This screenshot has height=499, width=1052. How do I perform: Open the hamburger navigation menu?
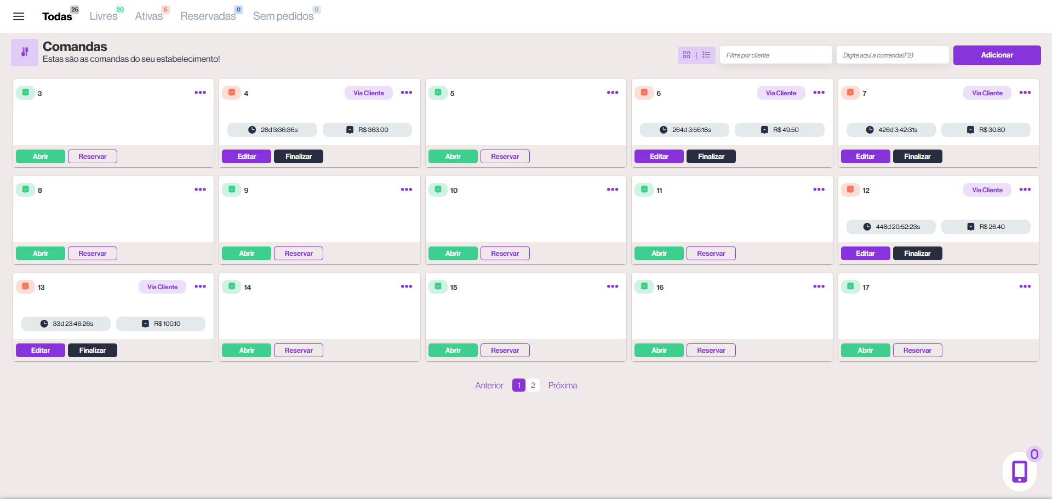[x=19, y=16]
